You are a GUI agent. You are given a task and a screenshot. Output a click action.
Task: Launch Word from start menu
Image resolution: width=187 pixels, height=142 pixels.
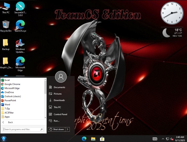tap(23, 104)
